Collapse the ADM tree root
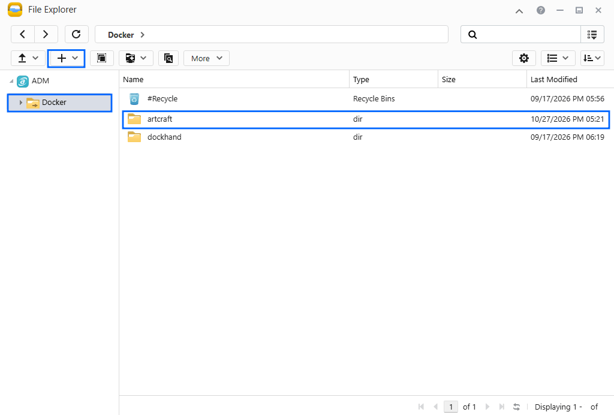This screenshot has width=614, height=415. tap(11, 81)
